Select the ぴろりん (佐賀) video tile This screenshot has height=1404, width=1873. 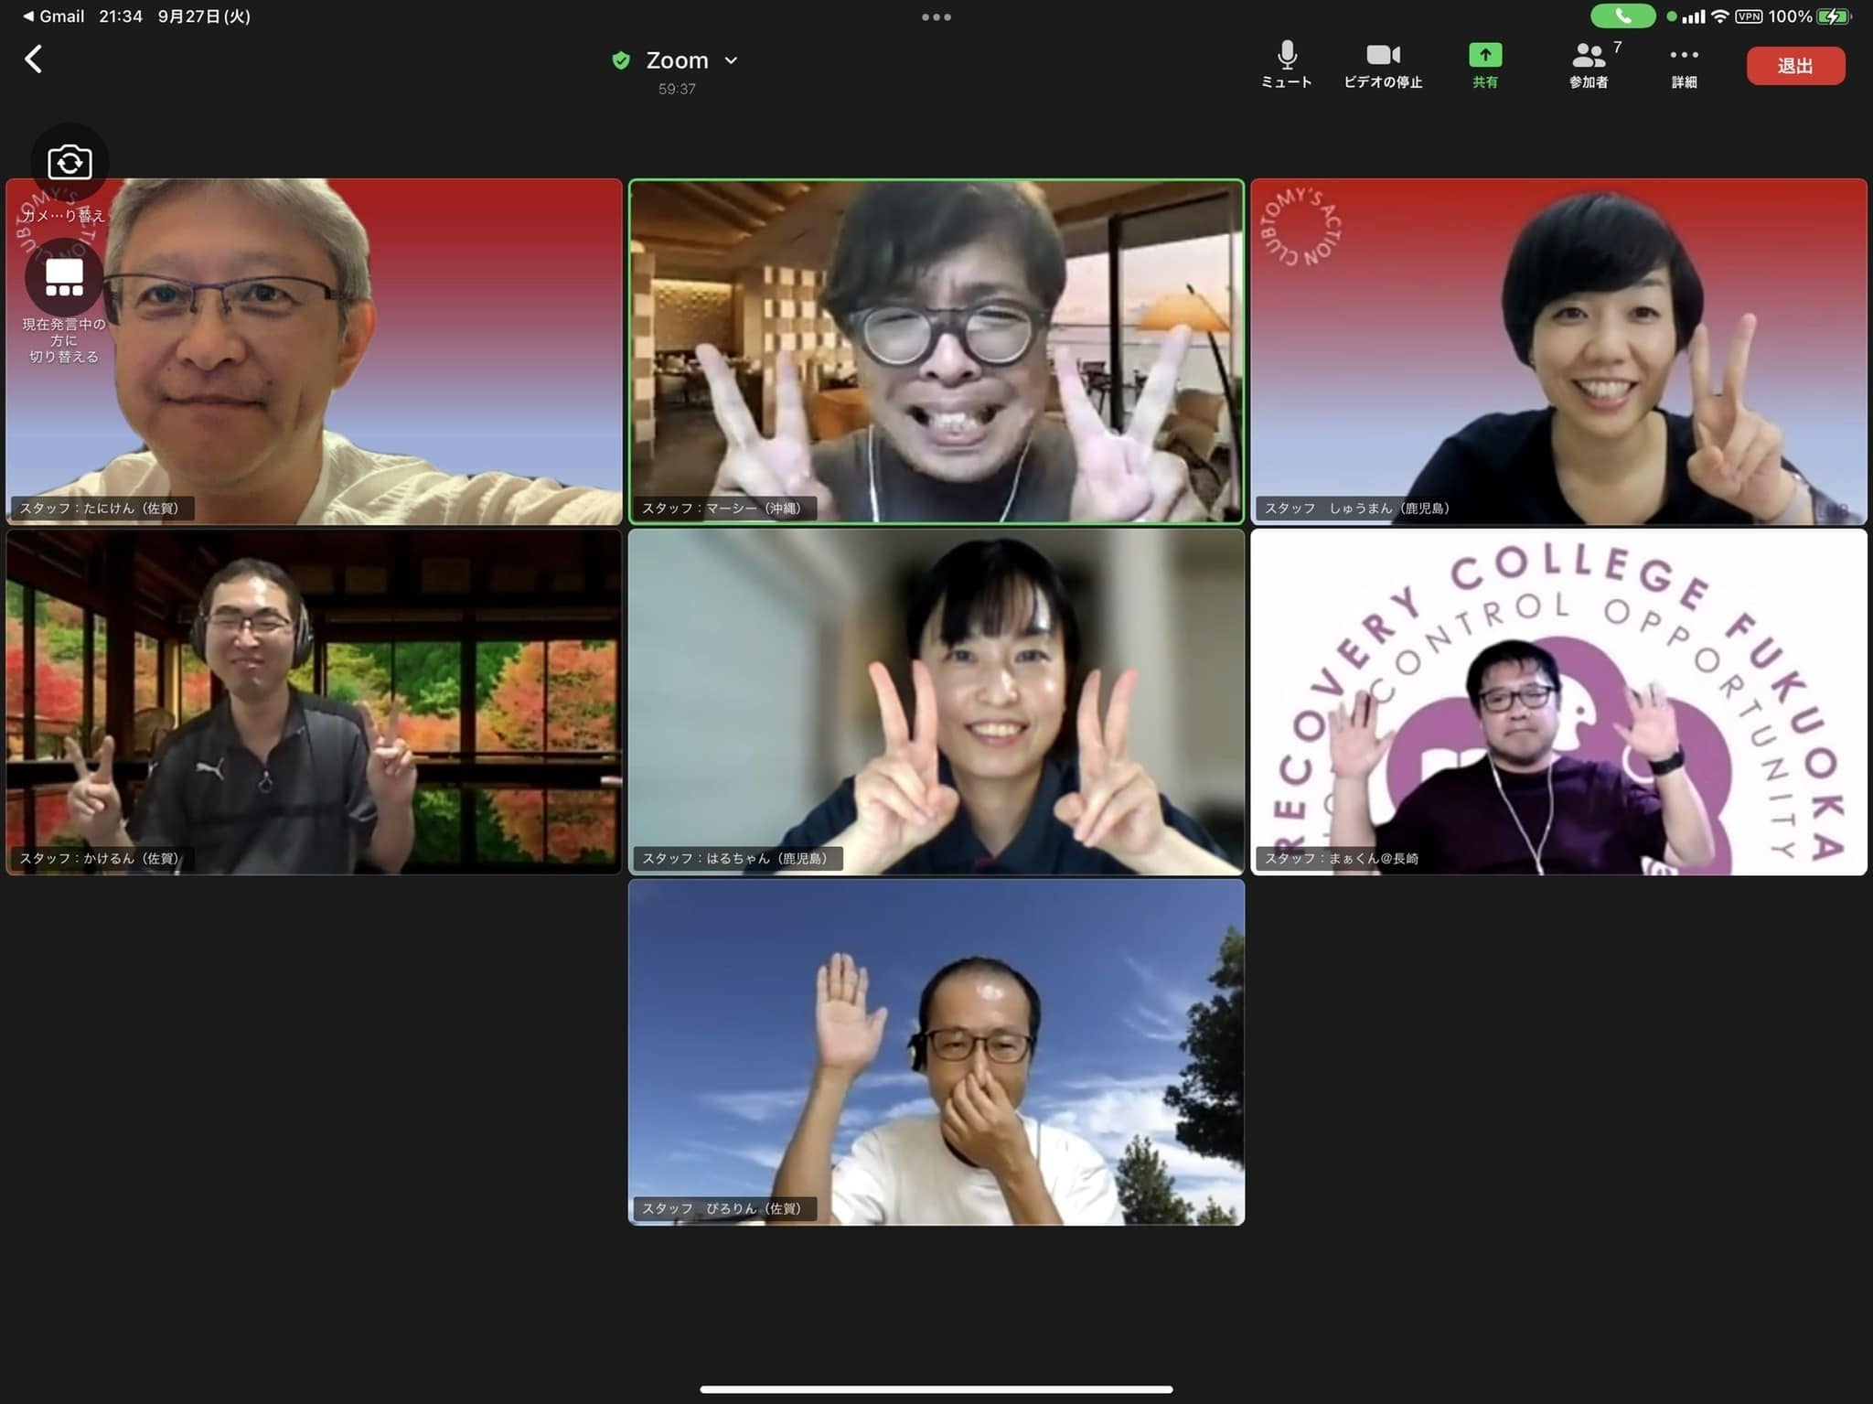pos(936,1052)
